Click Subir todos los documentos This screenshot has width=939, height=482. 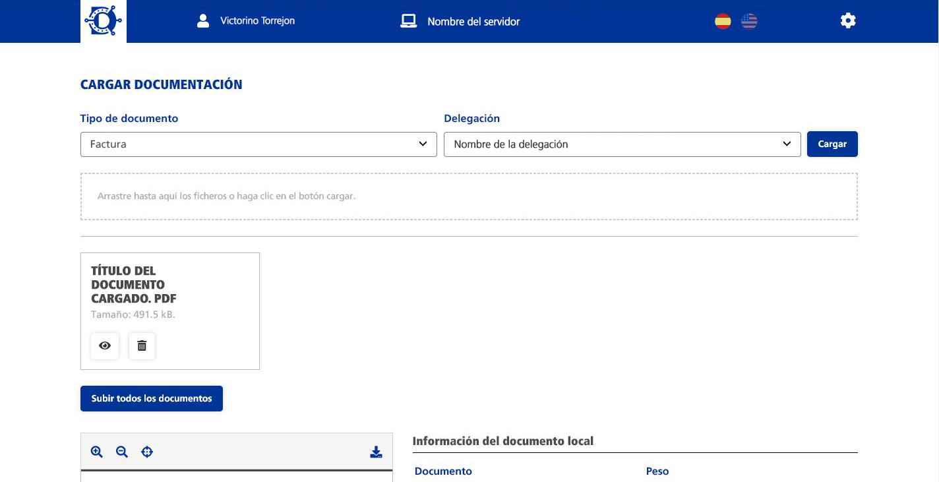(152, 398)
